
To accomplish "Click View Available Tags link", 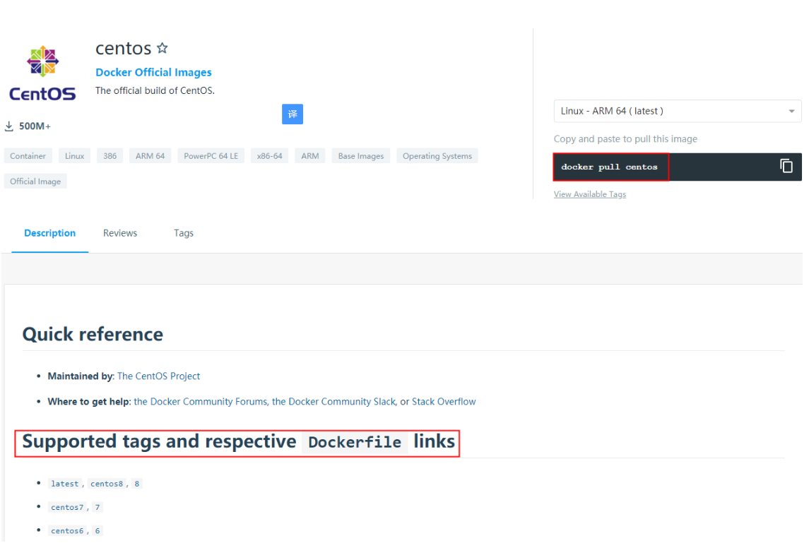I will tap(590, 194).
